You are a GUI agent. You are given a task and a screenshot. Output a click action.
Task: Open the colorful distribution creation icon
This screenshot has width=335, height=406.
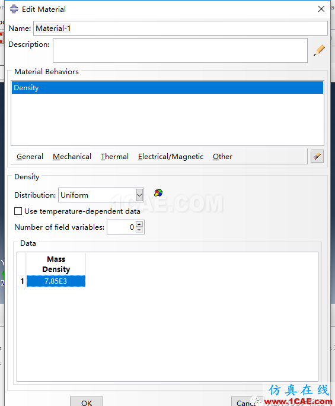[158, 193]
